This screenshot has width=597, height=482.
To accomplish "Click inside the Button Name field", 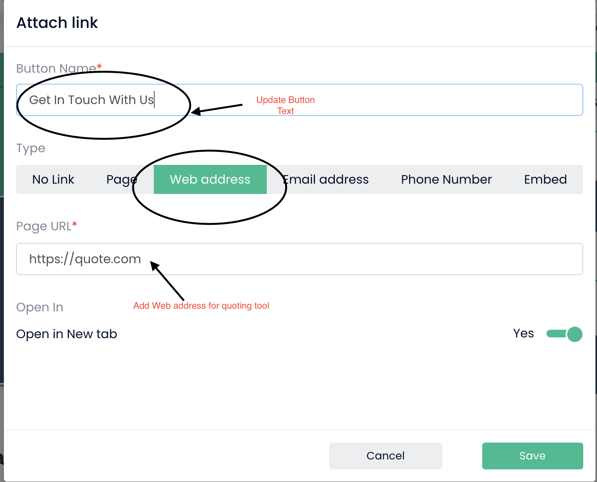I will pos(298,100).
